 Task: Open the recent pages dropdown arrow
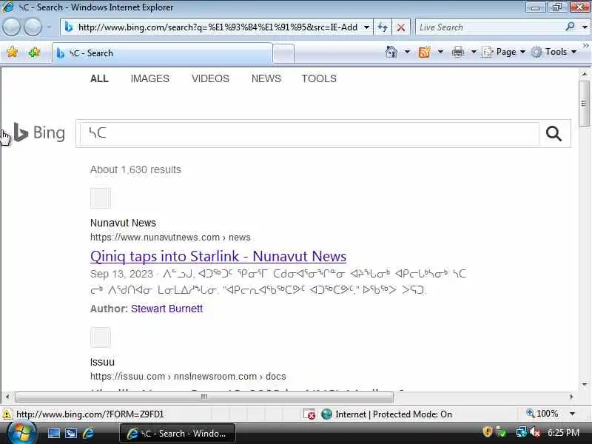pyautogui.click(x=49, y=27)
